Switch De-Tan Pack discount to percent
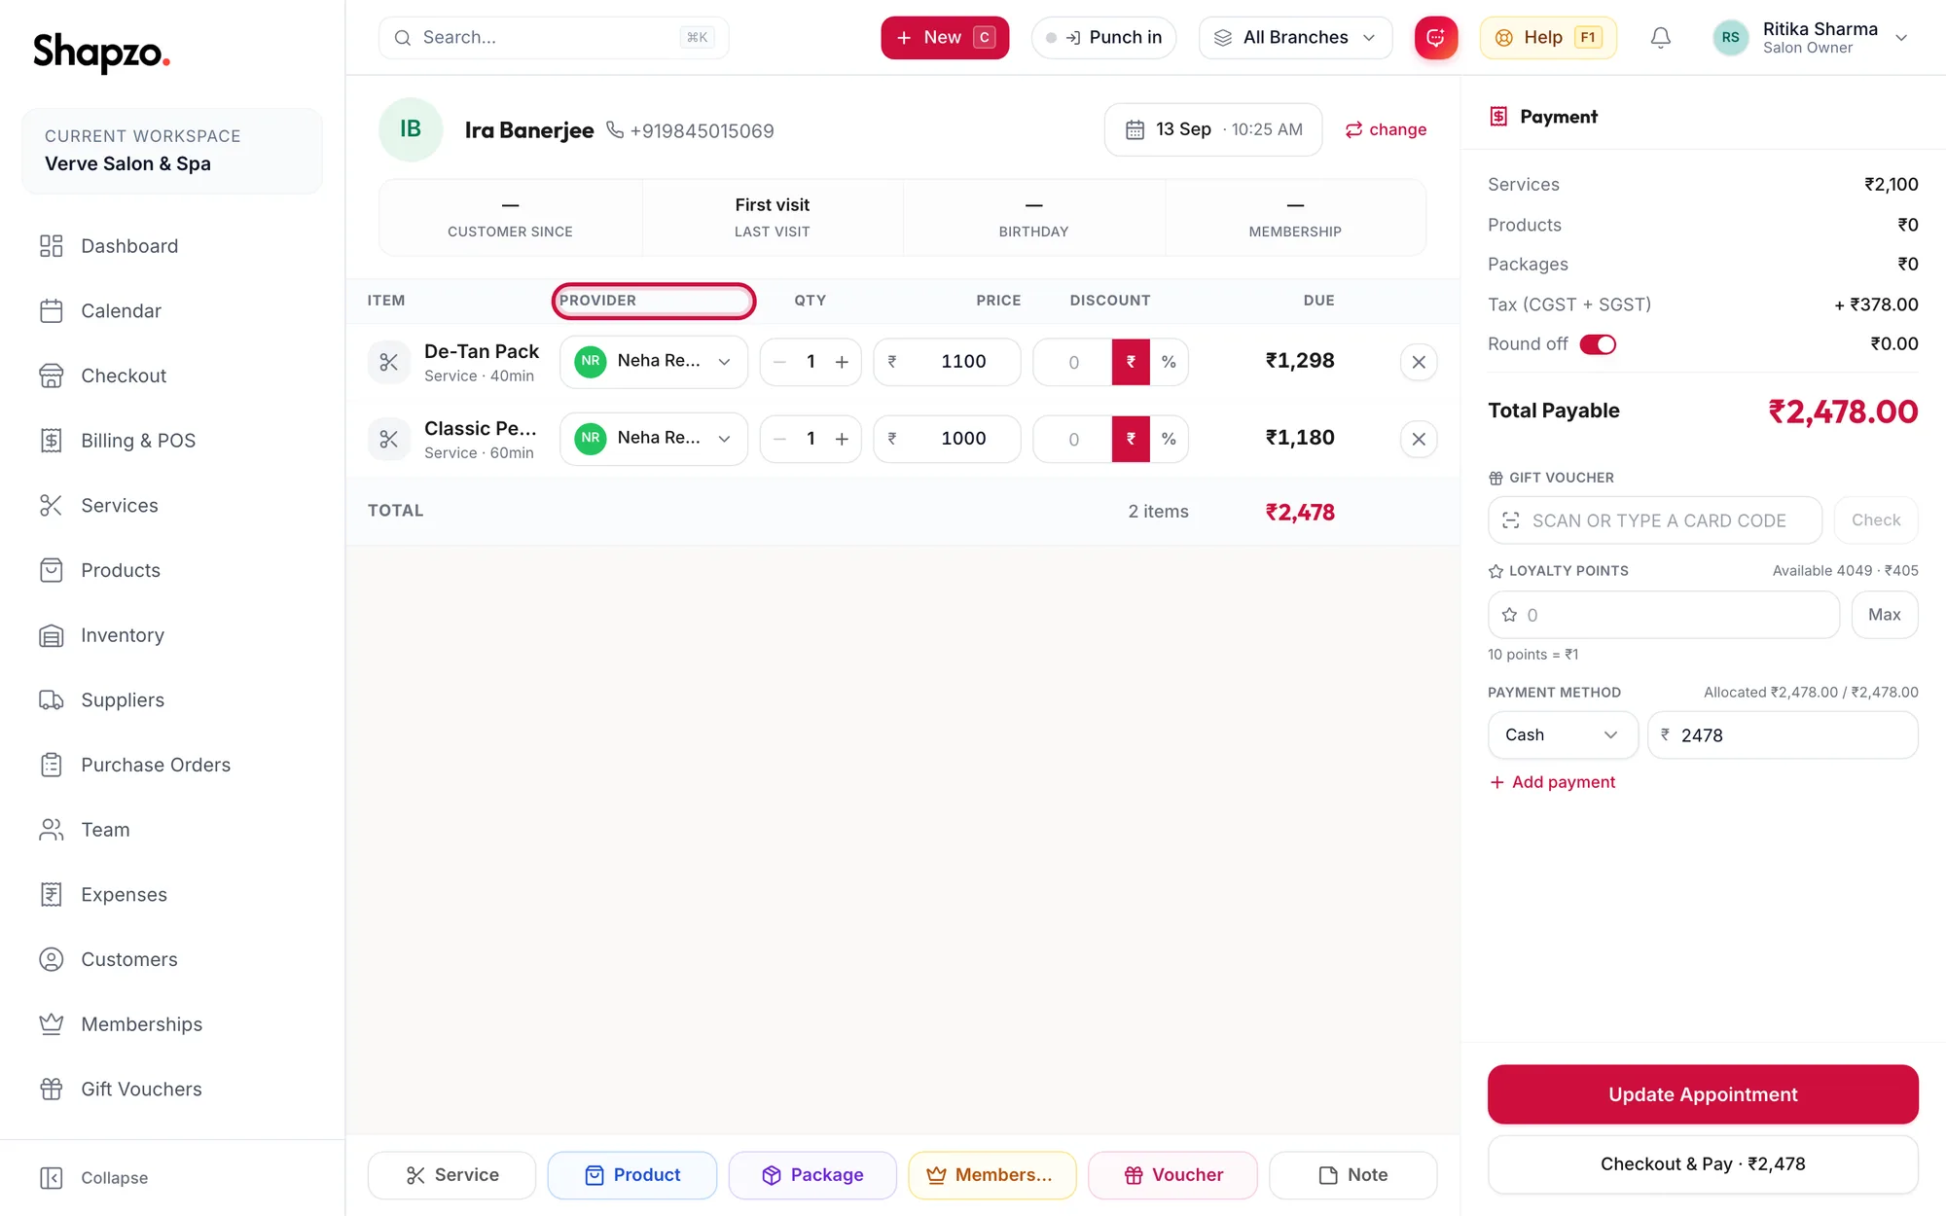The width and height of the screenshot is (1946, 1216). pyautogui.click(x=1169, y=362)
